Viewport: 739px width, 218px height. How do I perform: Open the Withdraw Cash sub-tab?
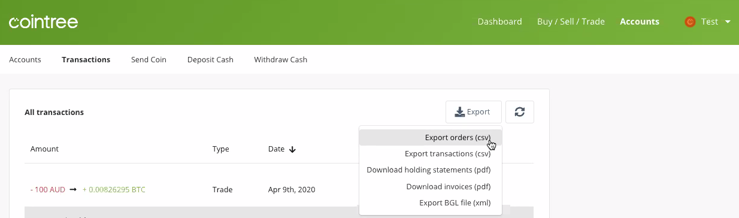pos(281,60)
